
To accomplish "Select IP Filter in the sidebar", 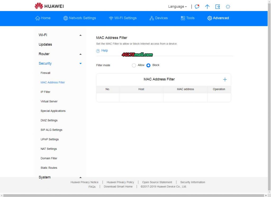I will 45,92.
